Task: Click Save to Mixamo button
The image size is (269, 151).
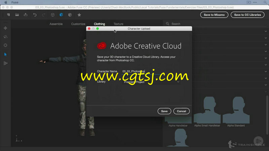Action: (x=214, y=15)
